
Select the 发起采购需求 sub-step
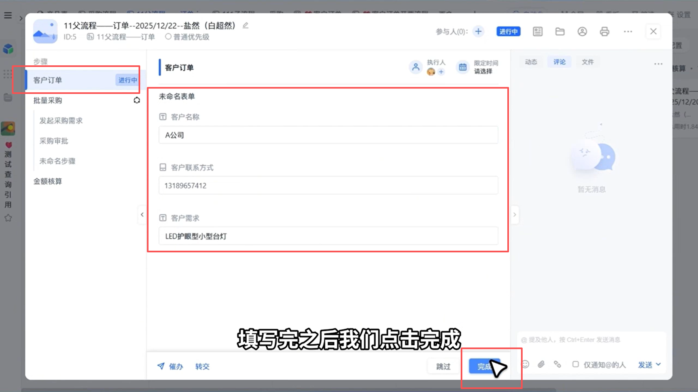click(61, 121)
